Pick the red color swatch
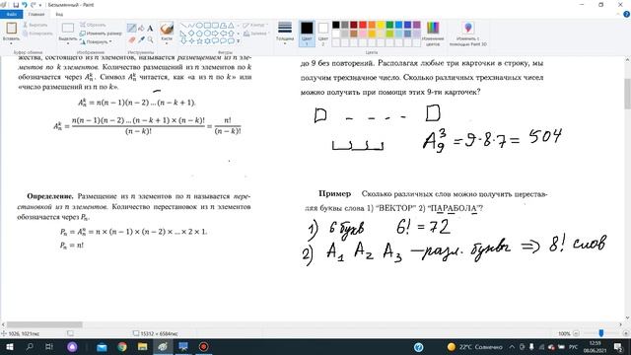This screenshot has width=631, height=355. [x=363, y=25]
